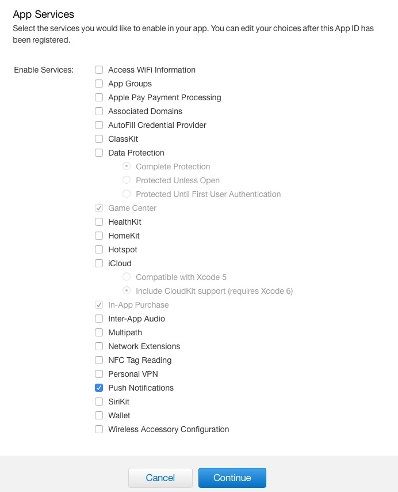This screenshot has width=398, height=492.
Task: Select Protected Unless Open radio button
Action: coord(127,180)
